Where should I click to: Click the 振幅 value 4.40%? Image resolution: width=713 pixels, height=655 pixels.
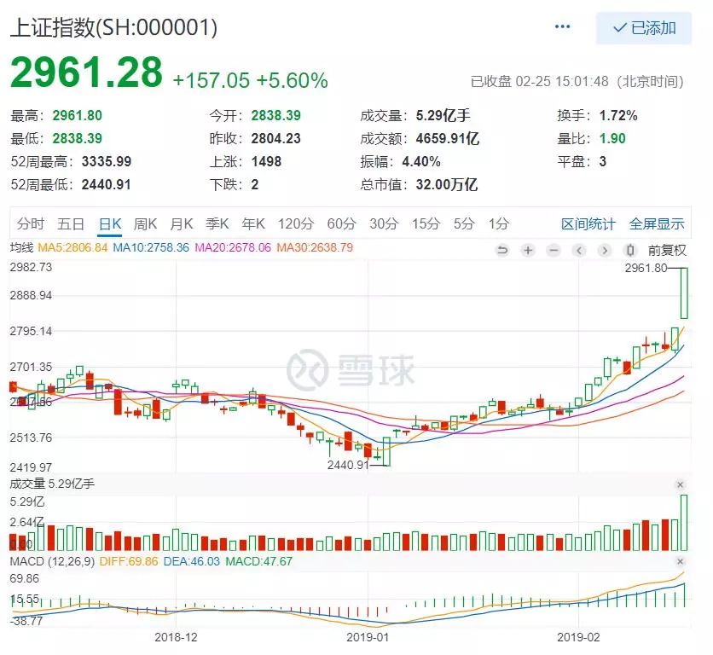click(421, 161)
